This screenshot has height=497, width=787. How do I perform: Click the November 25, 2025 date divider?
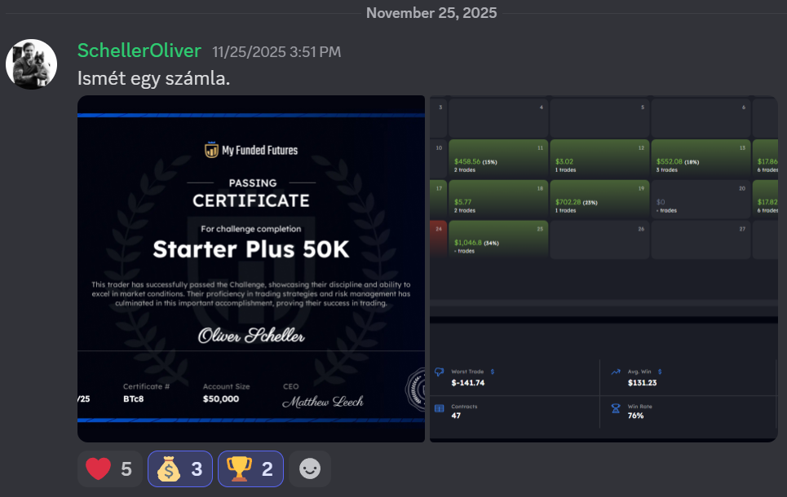pos(431,13)
